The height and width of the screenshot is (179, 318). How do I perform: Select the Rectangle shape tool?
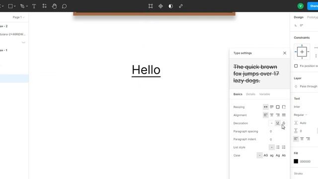tap(10, 6)
